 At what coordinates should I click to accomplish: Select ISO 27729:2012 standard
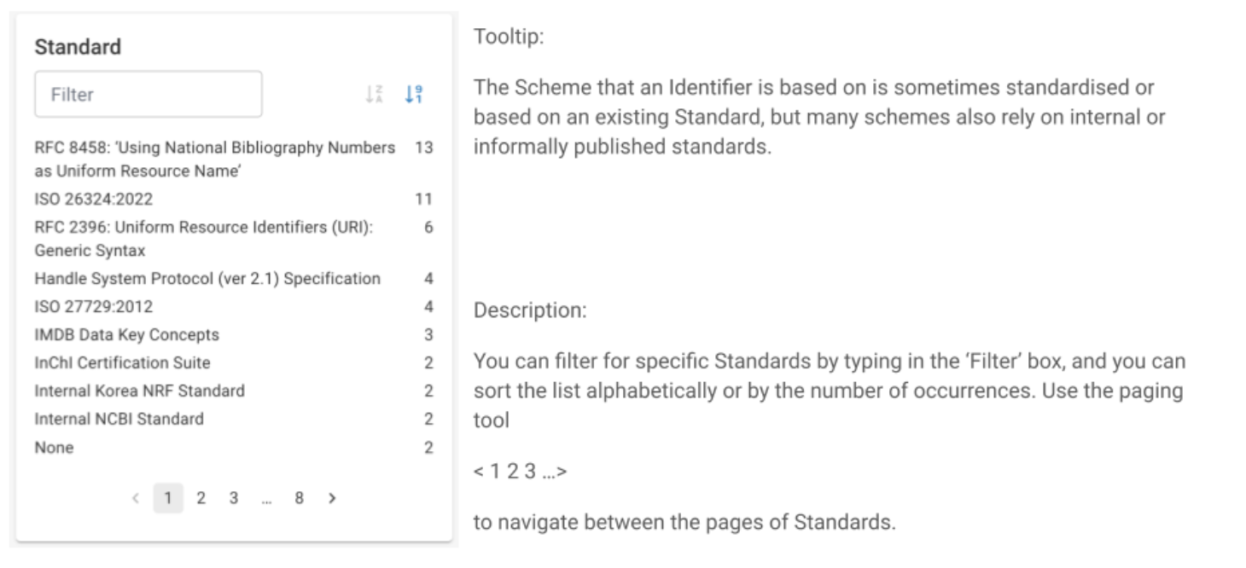coord(234,306)
